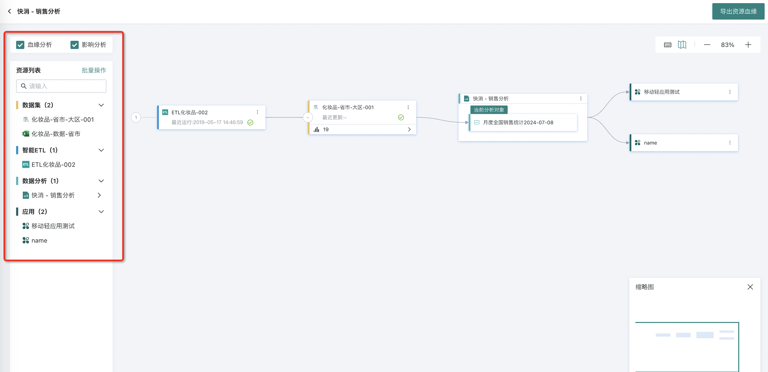The image size is (768, 372).
Task: Select 化妆品-省市-大区-001 in resource list
Action: tap(63, 119)
